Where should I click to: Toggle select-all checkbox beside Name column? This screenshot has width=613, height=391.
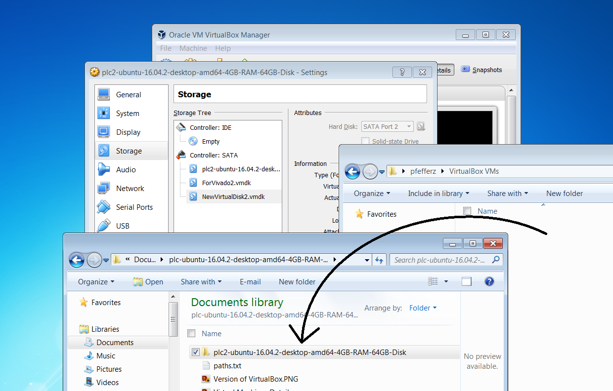pos(192,333)
